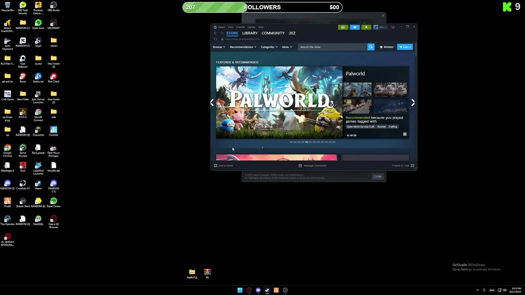Viewport: 525px width, 295px height.
Task: Open Steam notifications bell button
Action: (x=366, y=27)
